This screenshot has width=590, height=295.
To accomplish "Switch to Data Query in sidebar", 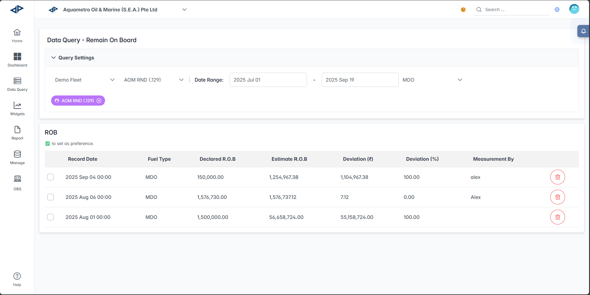I will (17, 81).
